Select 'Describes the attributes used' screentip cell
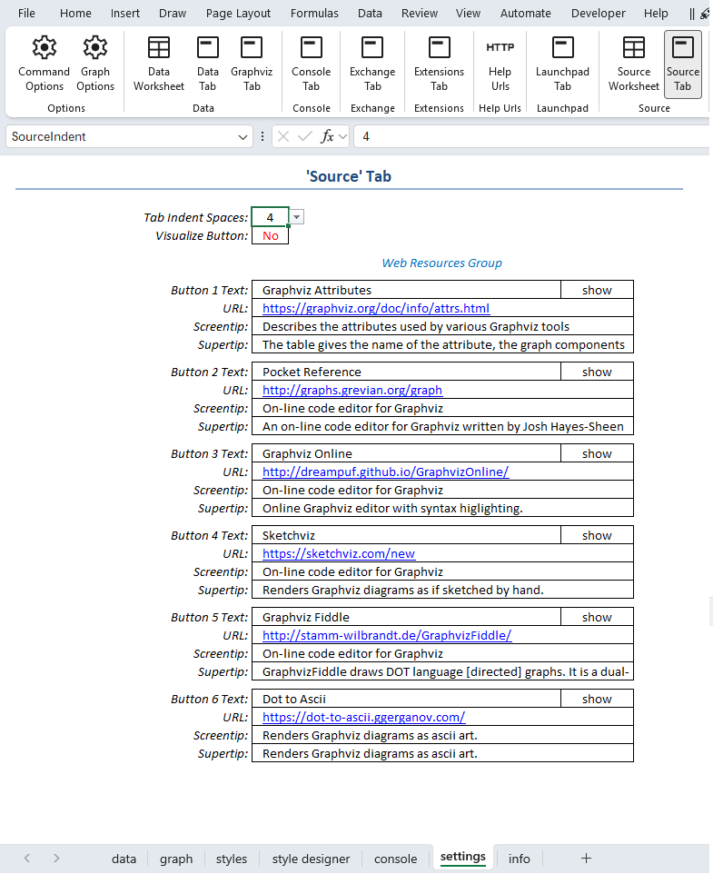The width and height of the screenshot is (713, 874). [443, 327]
